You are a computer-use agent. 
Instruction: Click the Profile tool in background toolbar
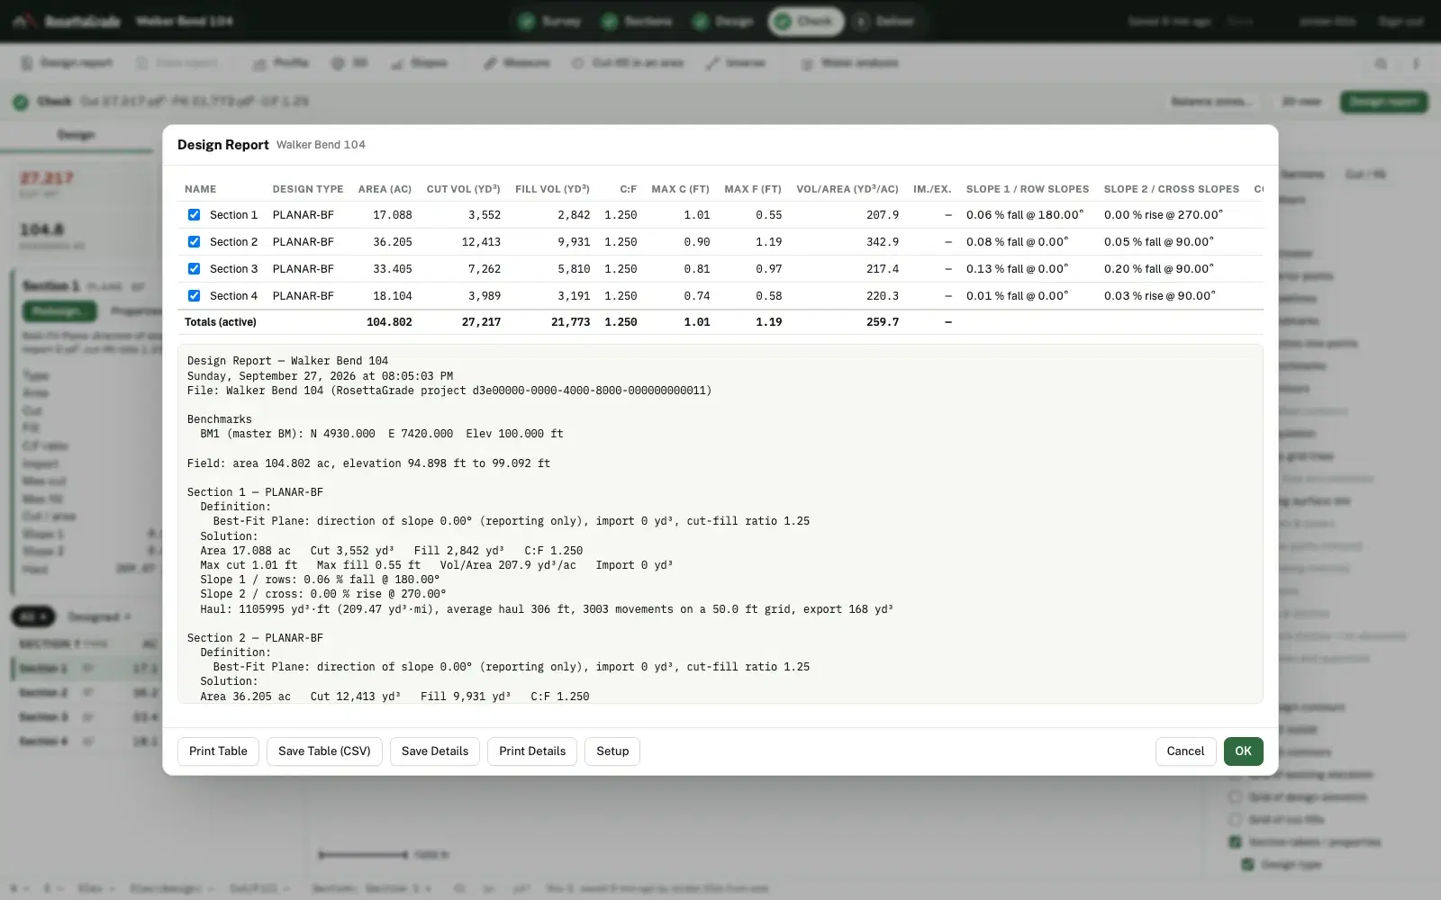(280, 63)
